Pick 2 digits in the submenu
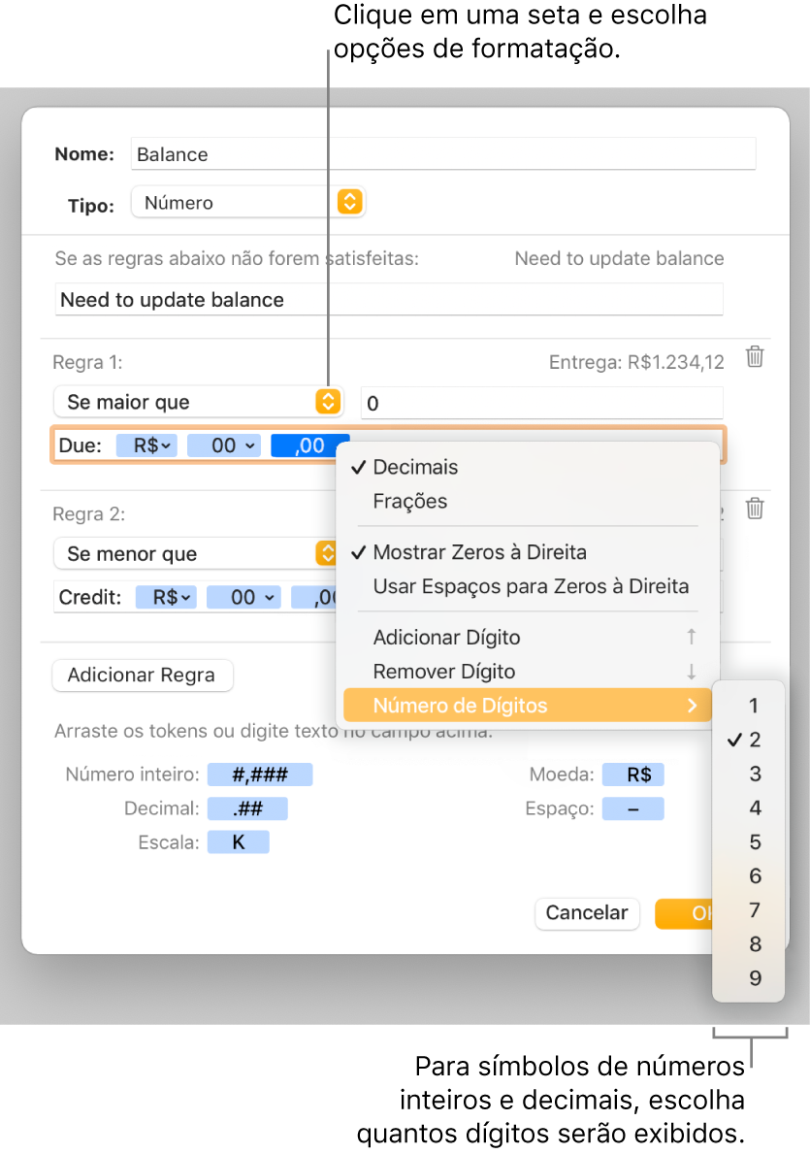The height and width of the screenshot is (1154, 810). click(x=749, y=740)
